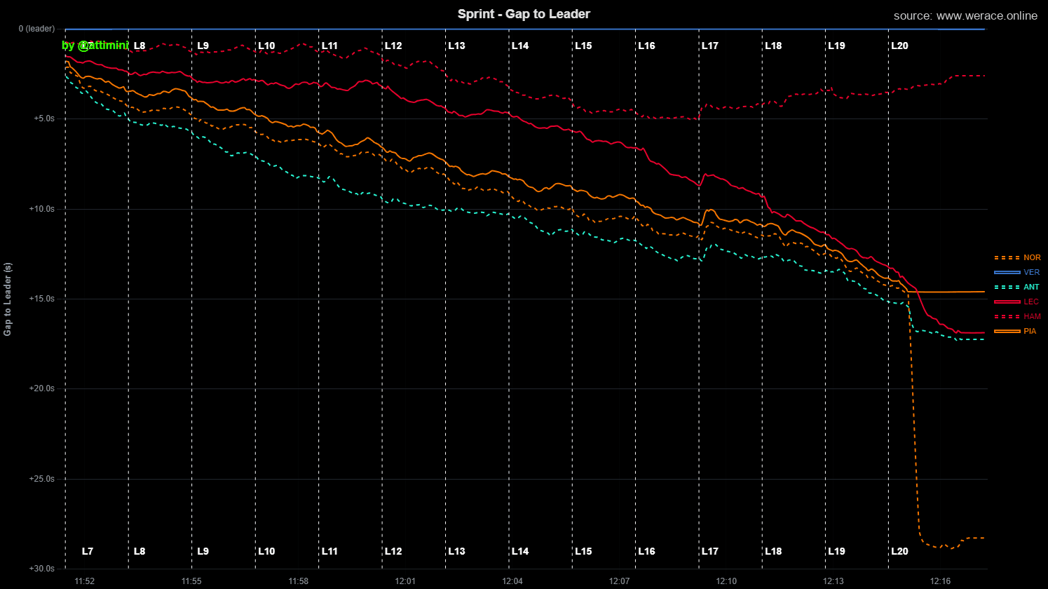Click the L20 lap marker along the chart's top
This screenshot has width=1048, height=589.
click(x=899, y=46)
